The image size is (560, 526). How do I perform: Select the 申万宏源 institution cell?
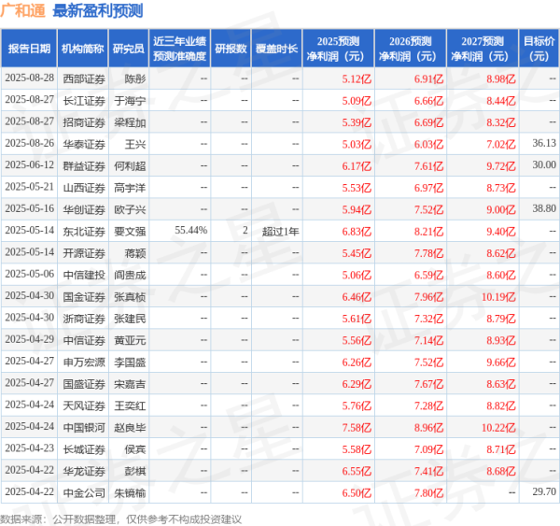[x=84, y=363]
